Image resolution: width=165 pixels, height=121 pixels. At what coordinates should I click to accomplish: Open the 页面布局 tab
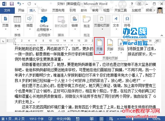point(58,10)
